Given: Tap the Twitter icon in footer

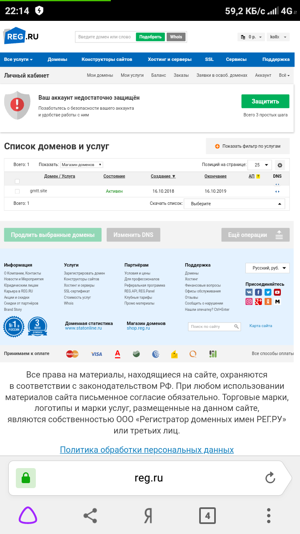Looking at the screenshot, I should 268,292.
